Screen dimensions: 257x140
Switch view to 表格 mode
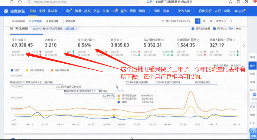238,28
